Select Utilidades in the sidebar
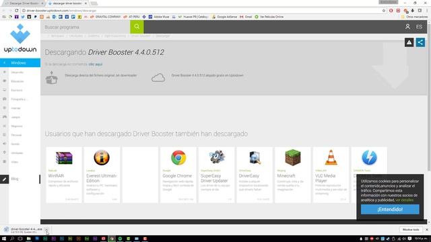 [x=17, y=153]
